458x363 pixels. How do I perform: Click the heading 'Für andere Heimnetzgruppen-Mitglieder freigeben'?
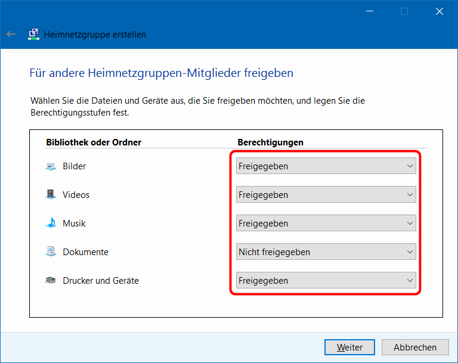point(161,73)
